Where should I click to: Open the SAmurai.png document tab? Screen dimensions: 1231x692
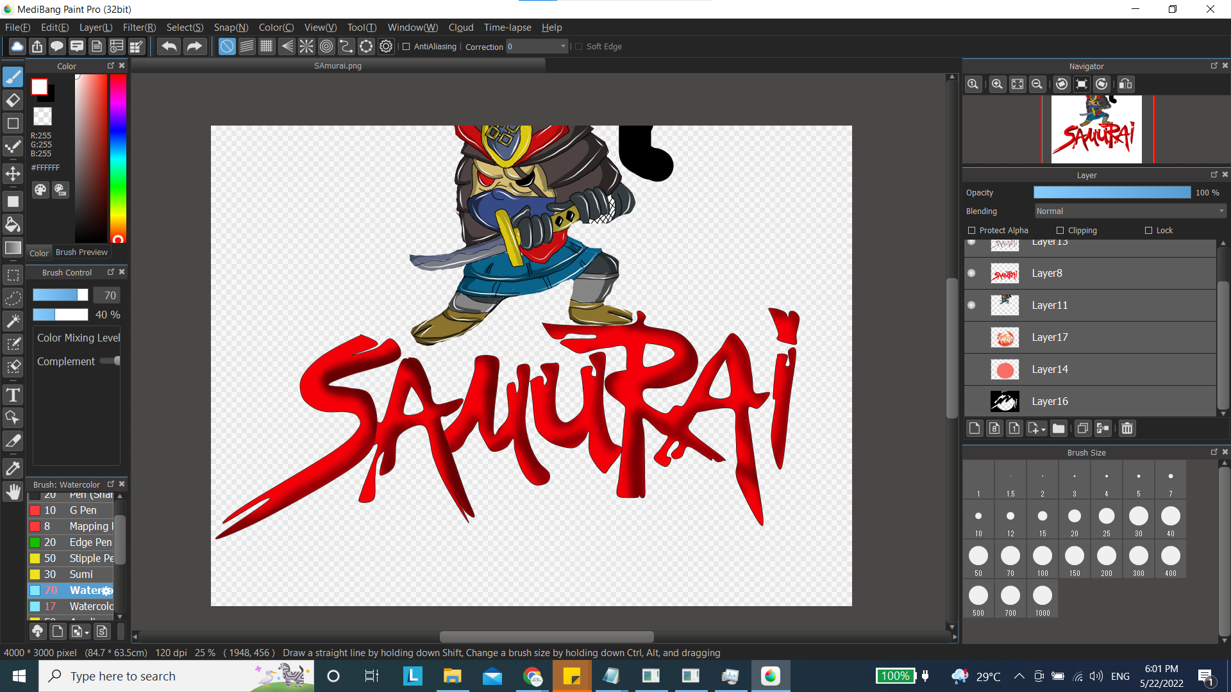338,65
